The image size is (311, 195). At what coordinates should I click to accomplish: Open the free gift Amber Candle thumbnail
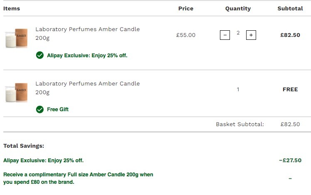(x=16, y=93)
